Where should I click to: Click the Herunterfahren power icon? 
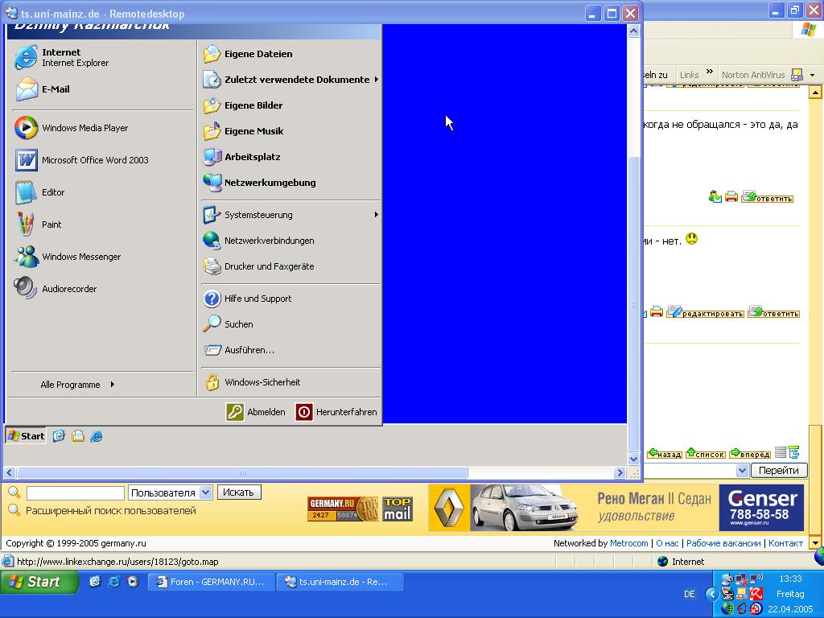click(x=303, y=412)
